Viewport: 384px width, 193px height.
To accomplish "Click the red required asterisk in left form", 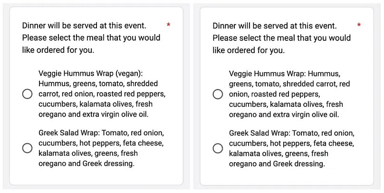I will point(168,25).
